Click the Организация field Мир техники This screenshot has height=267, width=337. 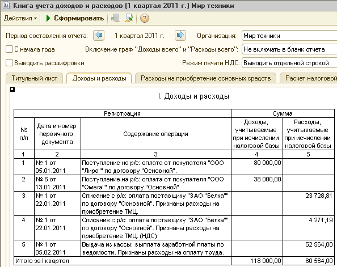pos(289,36)
